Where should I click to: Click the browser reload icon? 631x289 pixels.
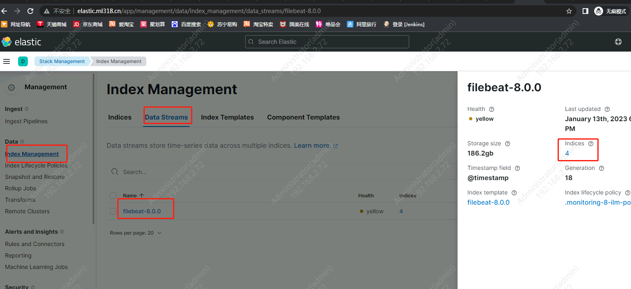click(30, 11)
